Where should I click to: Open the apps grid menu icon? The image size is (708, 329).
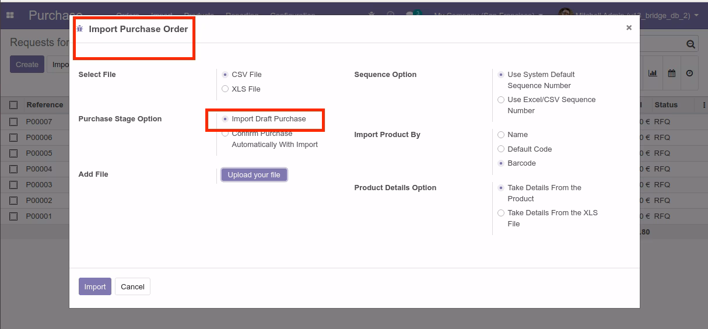tap(10, 15)
